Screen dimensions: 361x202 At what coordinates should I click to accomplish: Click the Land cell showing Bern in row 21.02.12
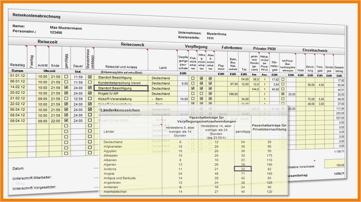(163, 99)
